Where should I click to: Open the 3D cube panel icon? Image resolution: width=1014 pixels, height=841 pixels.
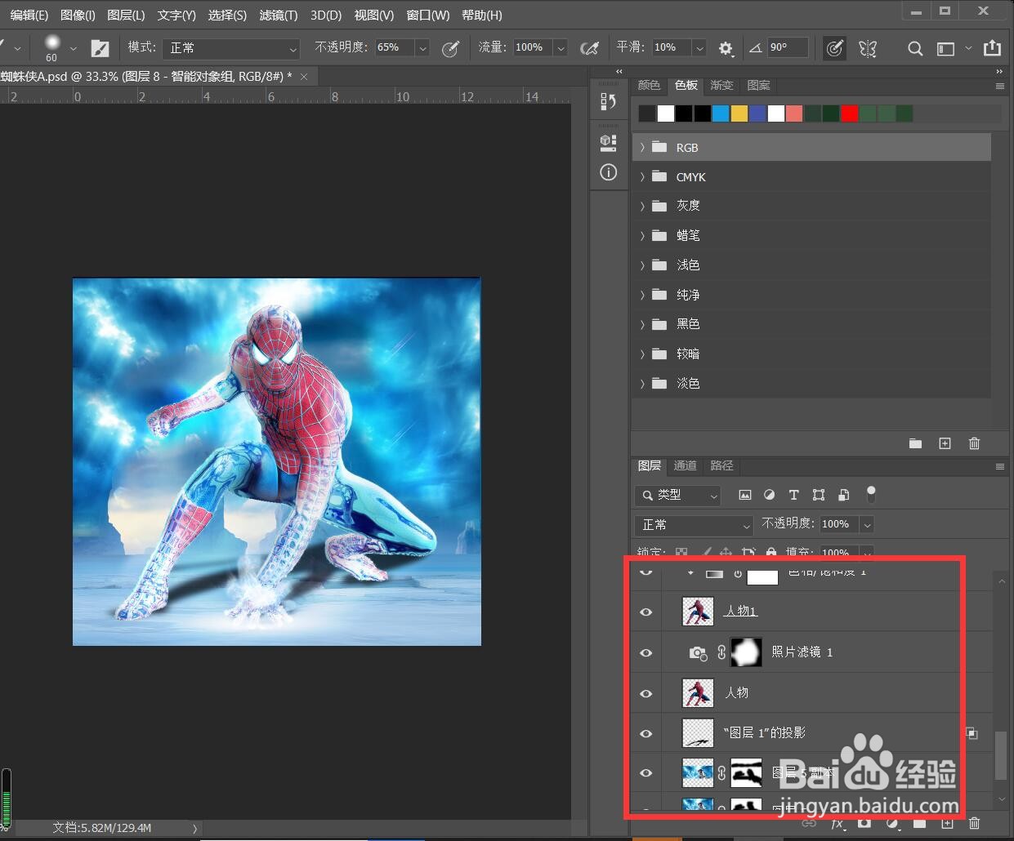(608, 142)
